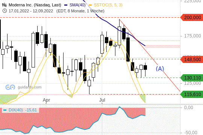203x135 pixels.
Task: Click the DIX(40) -15,61 indicator label
Action: point(23,110)
